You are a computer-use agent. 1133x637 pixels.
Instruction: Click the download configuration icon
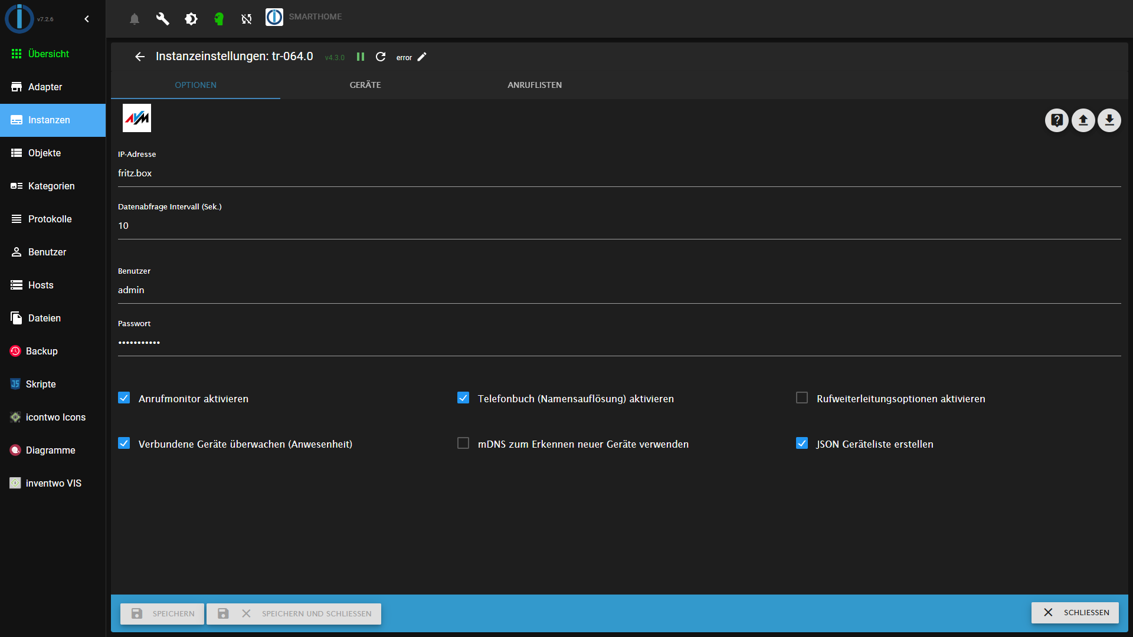pos(1109,120)
